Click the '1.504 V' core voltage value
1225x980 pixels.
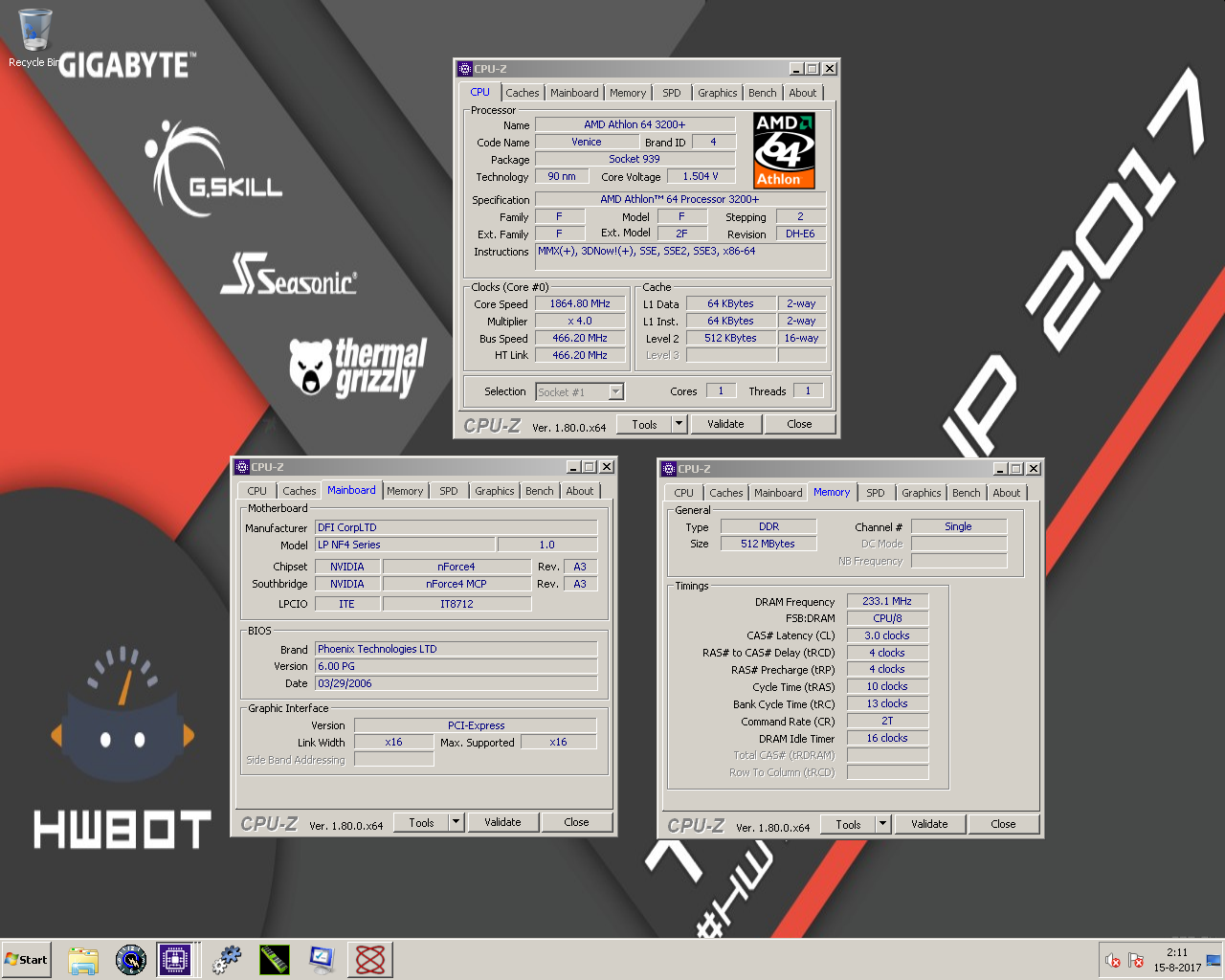click(701, 176)
